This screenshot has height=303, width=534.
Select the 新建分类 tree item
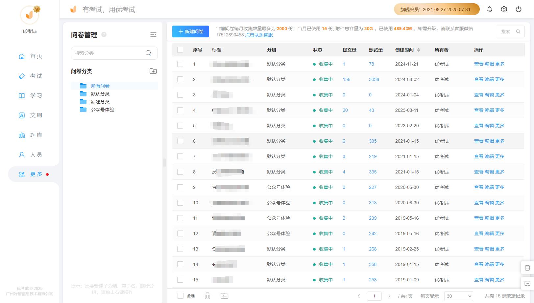pos(100,102)
